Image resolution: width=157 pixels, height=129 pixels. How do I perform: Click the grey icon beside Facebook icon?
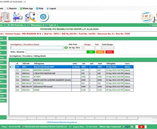click(x=132, y=127)
